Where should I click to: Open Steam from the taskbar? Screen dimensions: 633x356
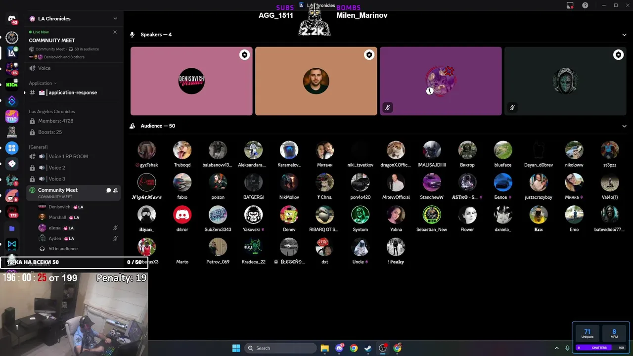367,348
